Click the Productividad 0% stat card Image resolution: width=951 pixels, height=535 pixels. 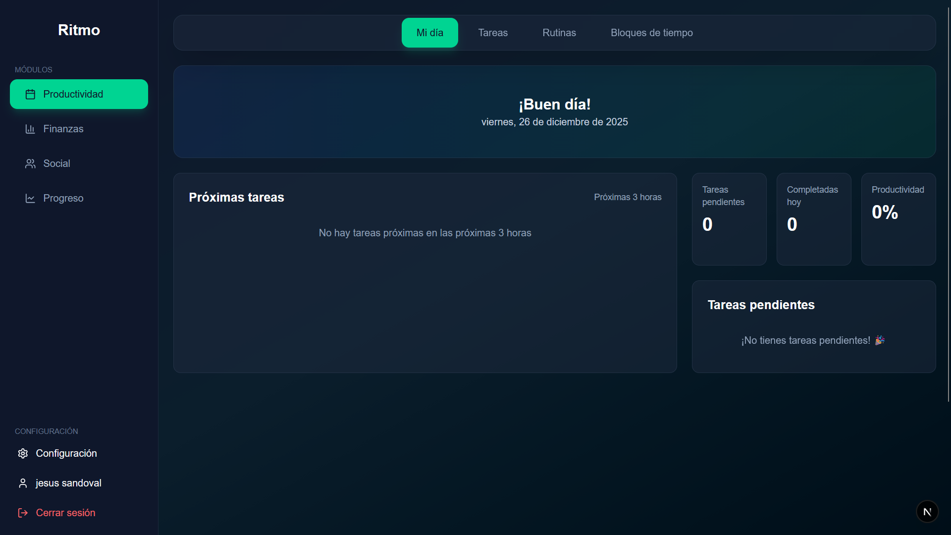click(898, 218)
